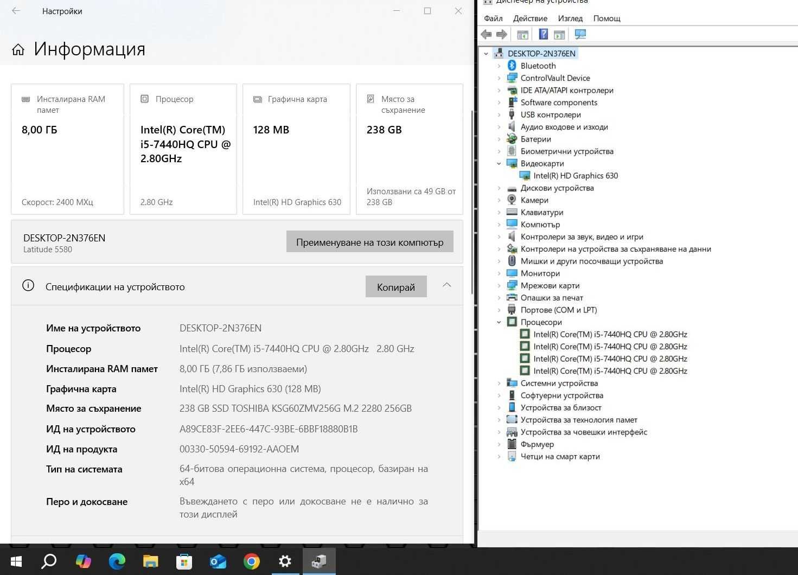Screen dimensions: 798x575
Task: Open the Файл menu
Action: coord(493,18)
